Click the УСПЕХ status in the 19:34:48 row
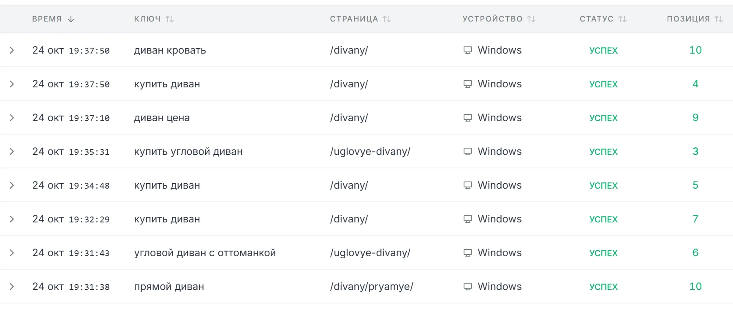 coord(603,186)
